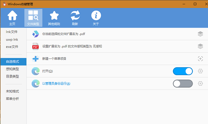This screenshot has height=124, width=208.
Task: Click the blue plus icon for new menu item
Action: pos(36,59)
